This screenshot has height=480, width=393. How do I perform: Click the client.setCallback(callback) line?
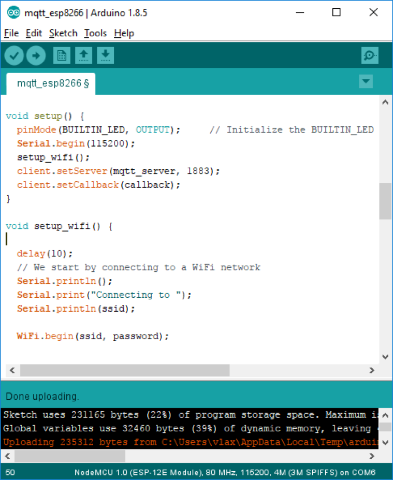coord(98,185)
